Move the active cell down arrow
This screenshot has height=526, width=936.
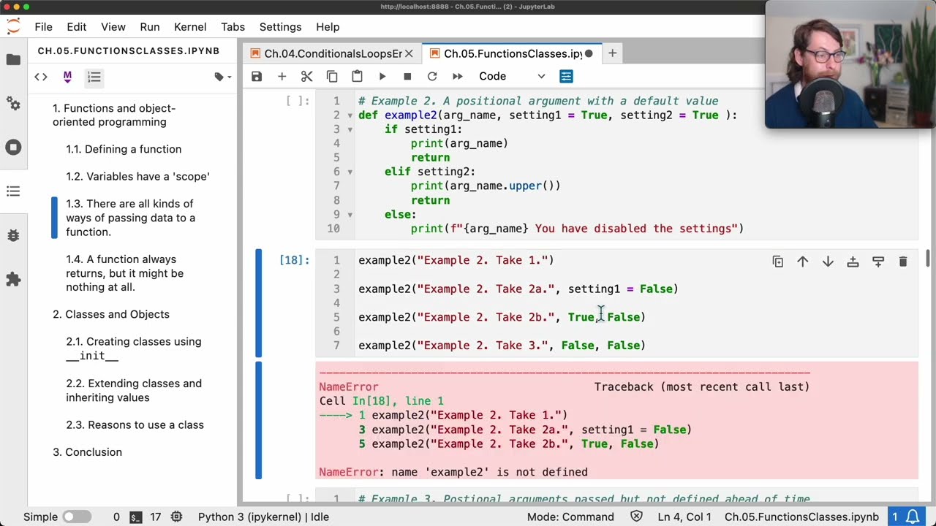pyautogui.click(x=828, y=262)
